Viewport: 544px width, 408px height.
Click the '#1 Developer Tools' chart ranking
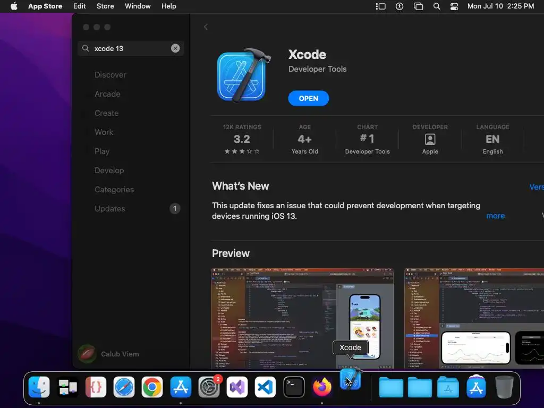pyautogui.click(x=368, y=139)
